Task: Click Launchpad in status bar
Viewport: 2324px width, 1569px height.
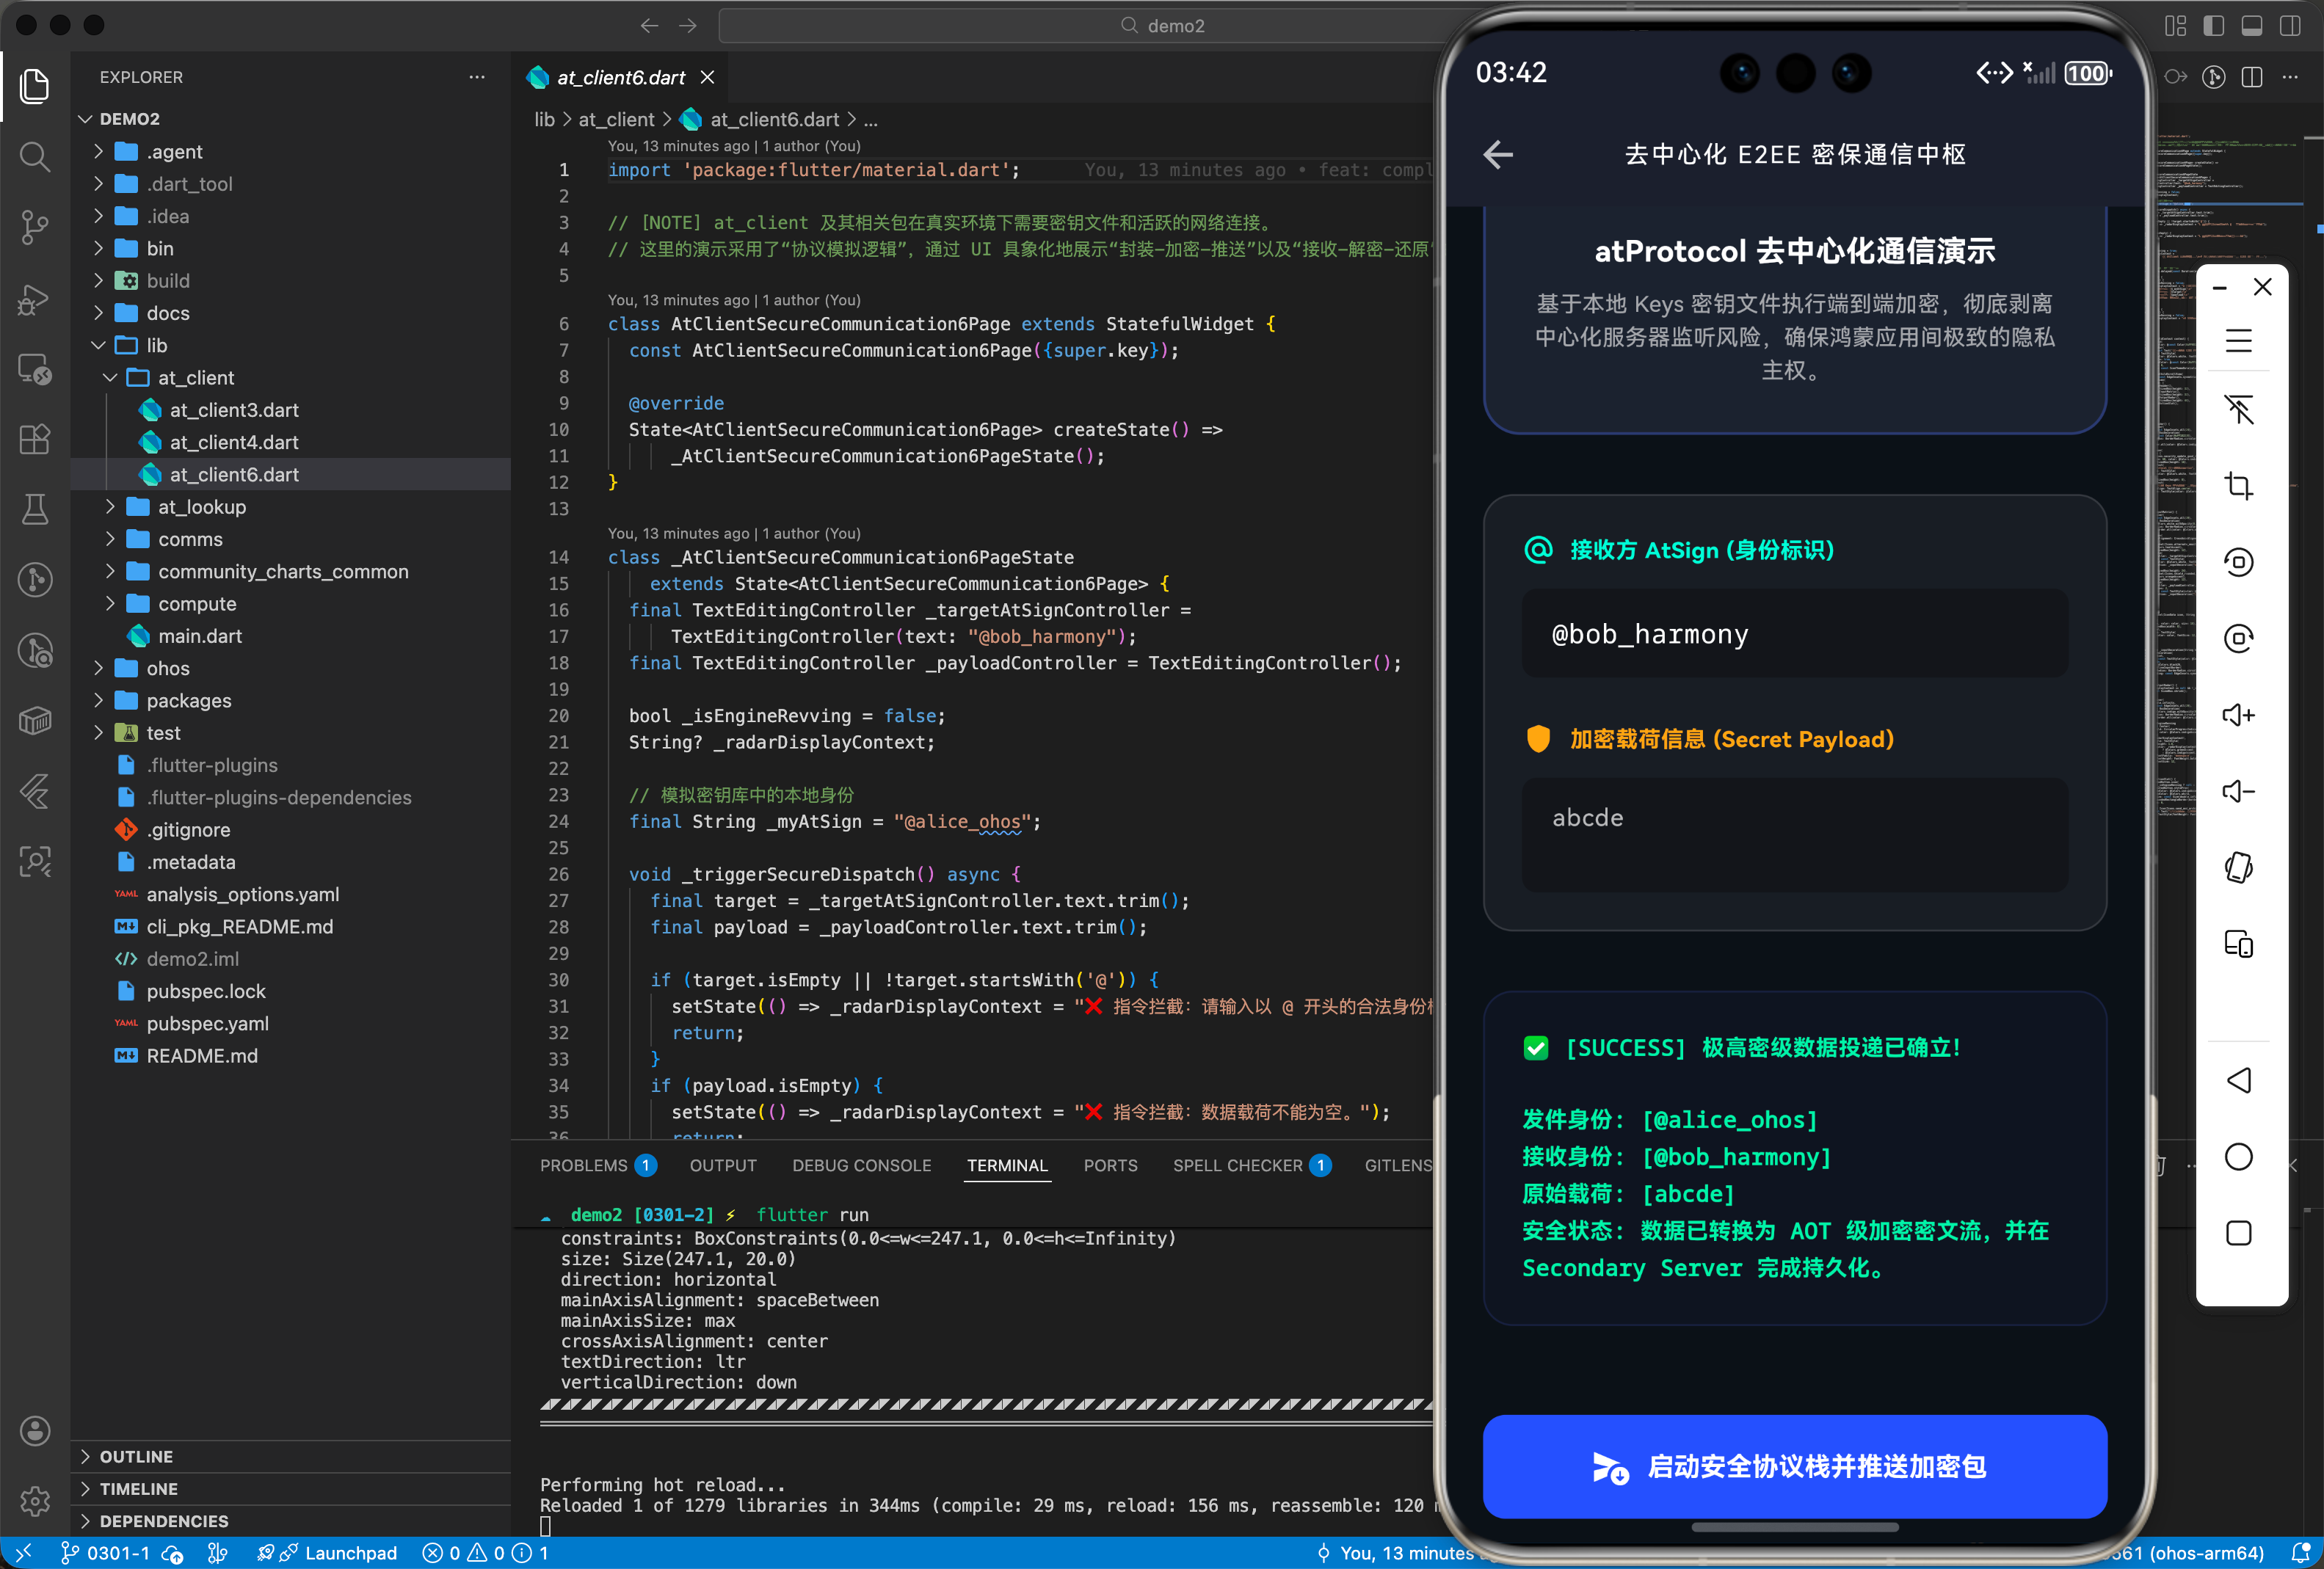Action: [x=350, y=1553]
